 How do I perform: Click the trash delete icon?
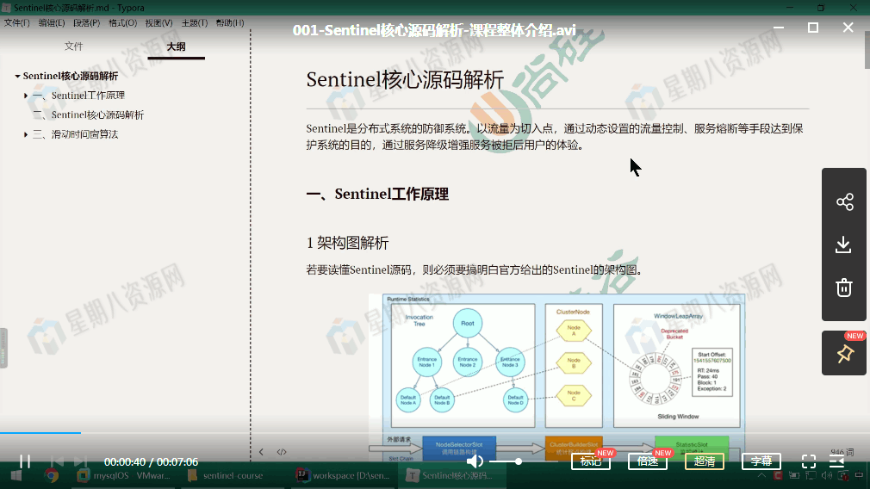[x=844, y=288]
